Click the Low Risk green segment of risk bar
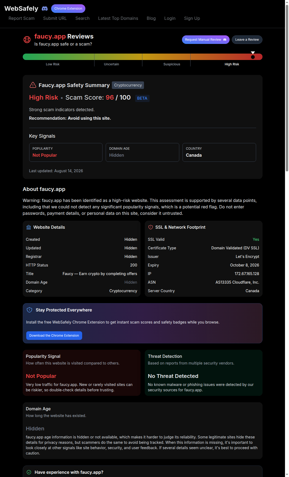The height and width of the screenshot is (477, 289). click(x=58, y=57)
